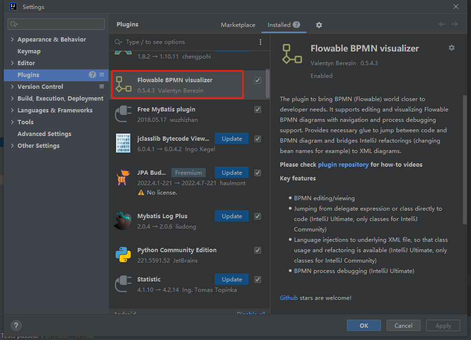Click the Valentyn Berezin author in details
This screenshot has height=340, width=471.
(x=333, y=63)
